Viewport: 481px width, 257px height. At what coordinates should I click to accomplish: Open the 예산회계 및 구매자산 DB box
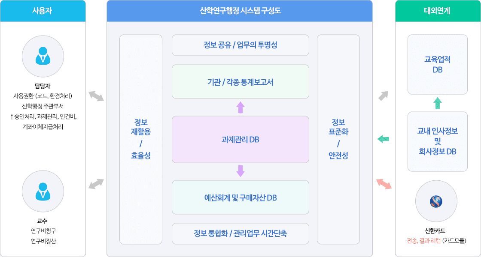240,197
